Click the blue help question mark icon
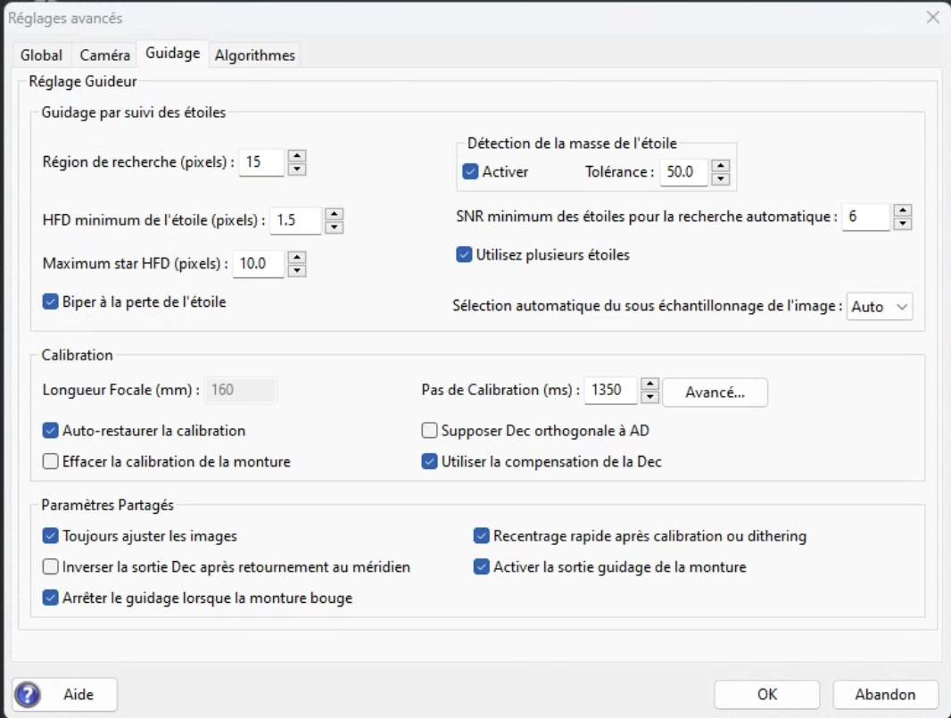This screenshot has height=718, width=951. pyautogui.click(x=29, y=694)
